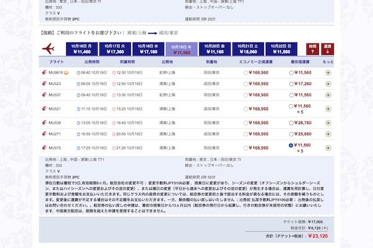373x248 pixels.
Task: Choose economy full fare for MU9815
Action: pos(246,73)
